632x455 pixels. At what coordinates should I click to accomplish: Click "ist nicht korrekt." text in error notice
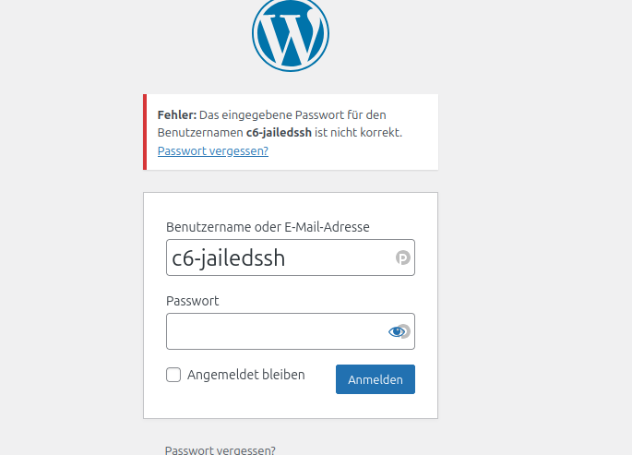pos(359,133)
